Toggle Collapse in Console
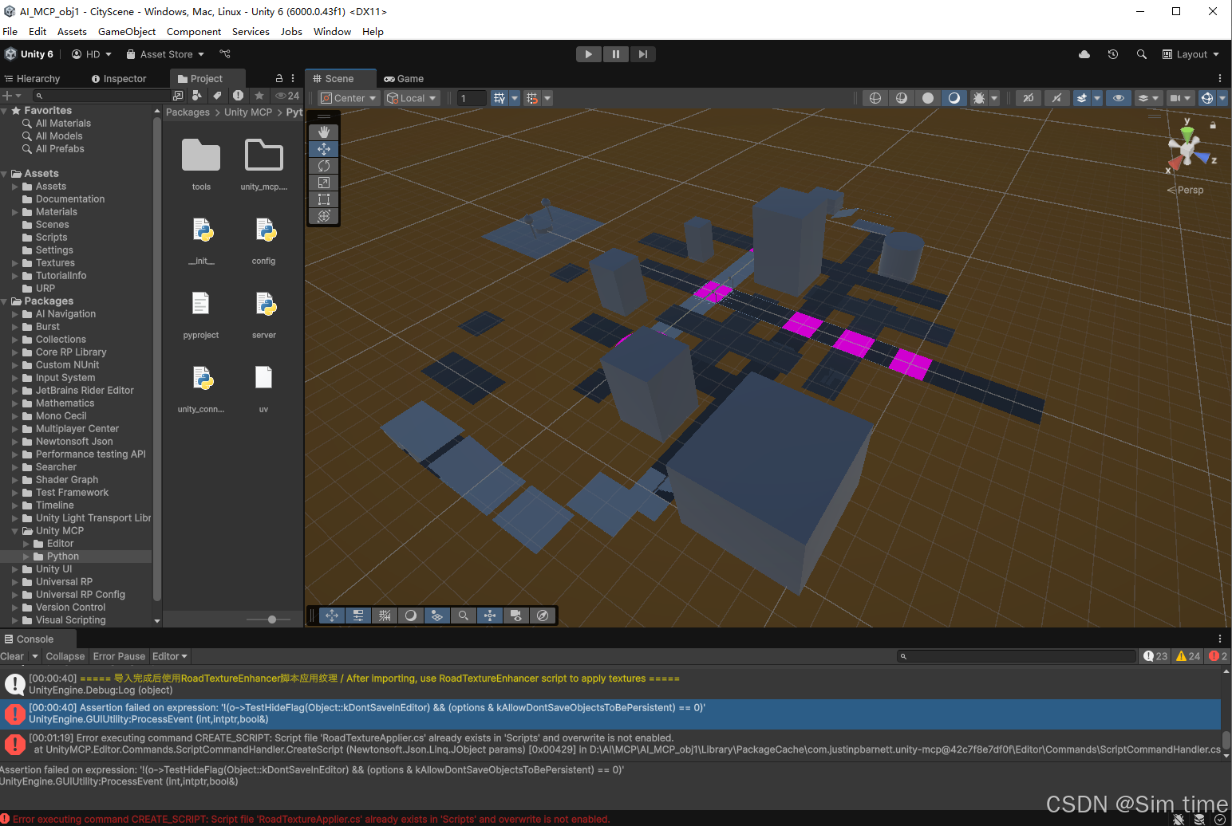 65,656
